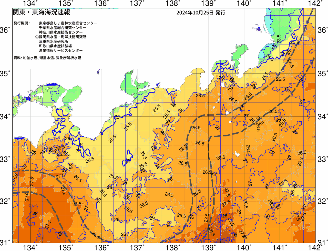Click the 36° latitude label on left axis
The width and height of the screenshot is (328, 251).
[x=5, y=30]
